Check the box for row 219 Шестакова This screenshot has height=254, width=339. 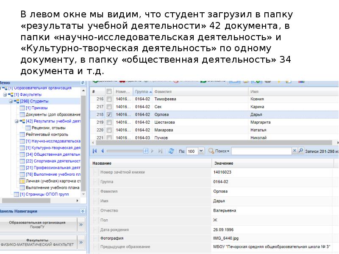pyautogui.click(x=109, y=122)
